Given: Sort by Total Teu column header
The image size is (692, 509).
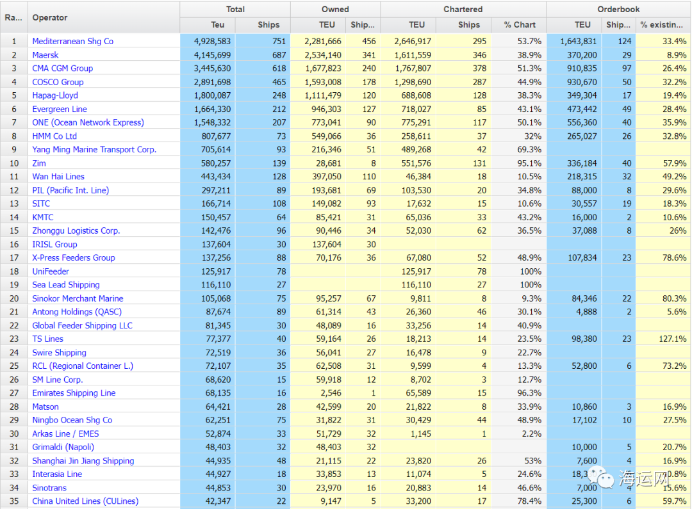Looking at the screenshot, I should [x=208, y=25].
